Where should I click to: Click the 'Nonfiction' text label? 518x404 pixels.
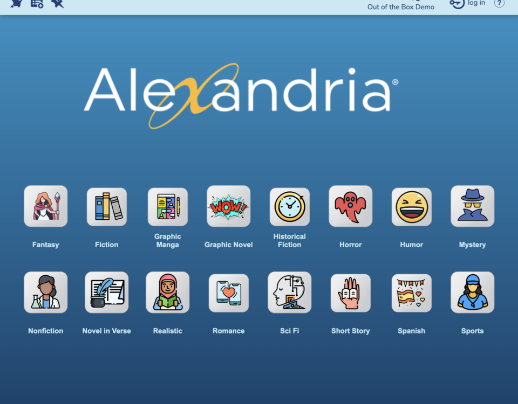(45, 331)
